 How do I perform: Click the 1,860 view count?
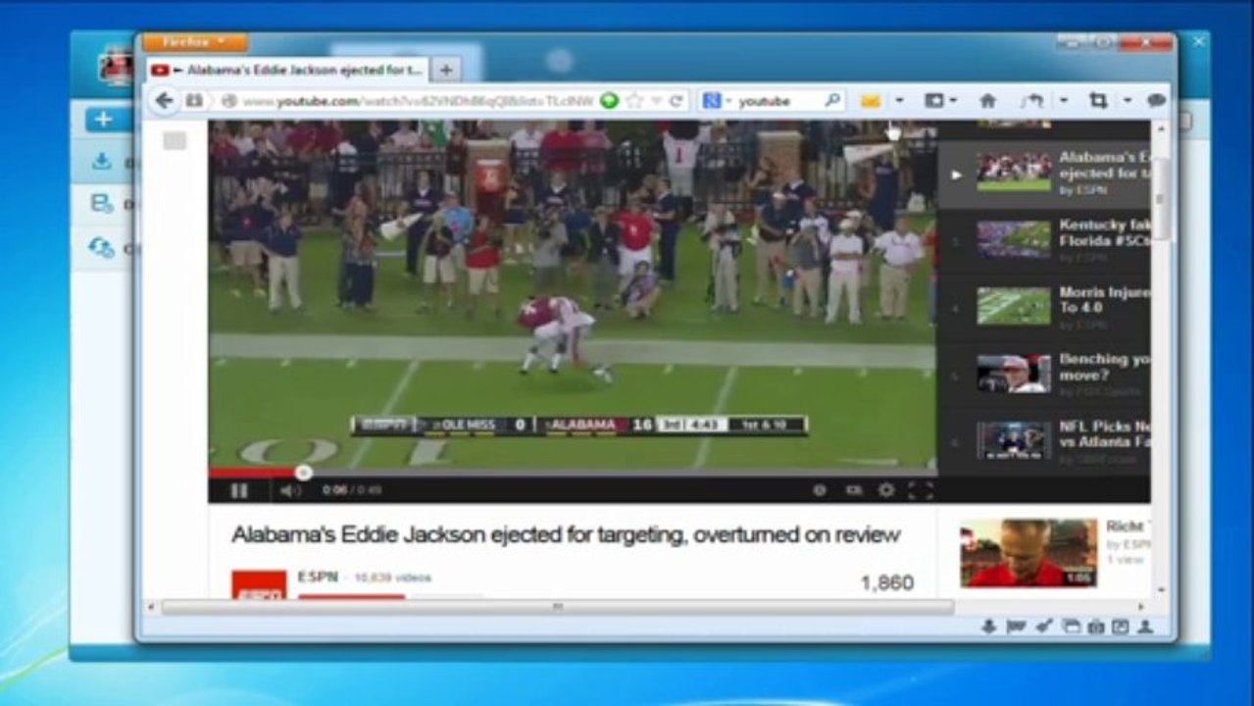(x=887, y=583)
